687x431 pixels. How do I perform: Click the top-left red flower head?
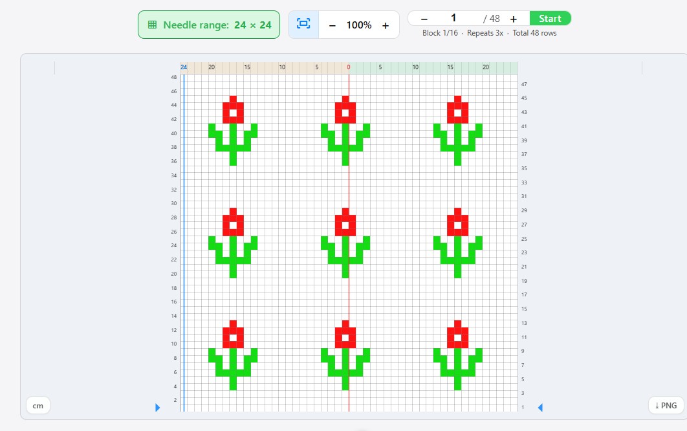233,110
